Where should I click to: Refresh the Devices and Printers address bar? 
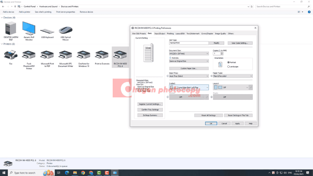(252, 7)
